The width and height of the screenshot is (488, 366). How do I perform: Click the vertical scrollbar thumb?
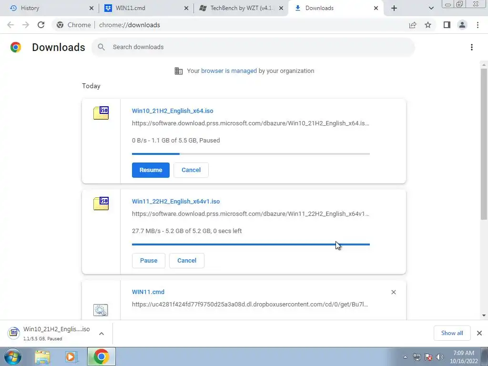pyautogui.click(x=484, y=144)
